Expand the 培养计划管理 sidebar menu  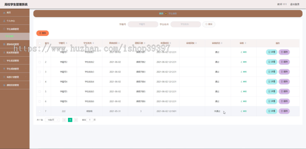click(x=15, y=77)
